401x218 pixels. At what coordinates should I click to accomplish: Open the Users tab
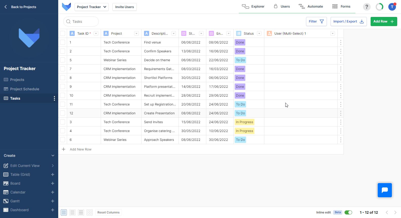[x=282, y=7]
